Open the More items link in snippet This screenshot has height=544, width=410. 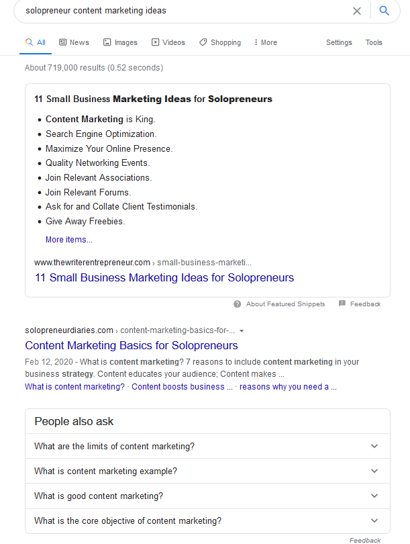[x=69, y=240]
